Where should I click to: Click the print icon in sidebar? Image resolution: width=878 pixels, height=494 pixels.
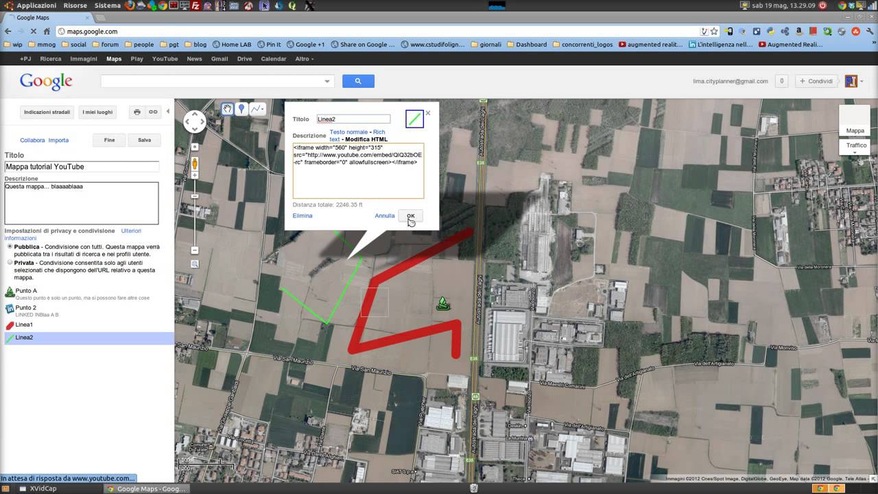click(x=137, y=112)
